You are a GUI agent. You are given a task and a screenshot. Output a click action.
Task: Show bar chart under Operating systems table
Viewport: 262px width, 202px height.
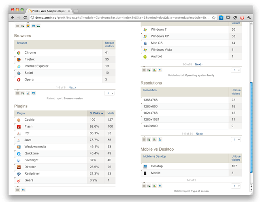pos(154,70)
